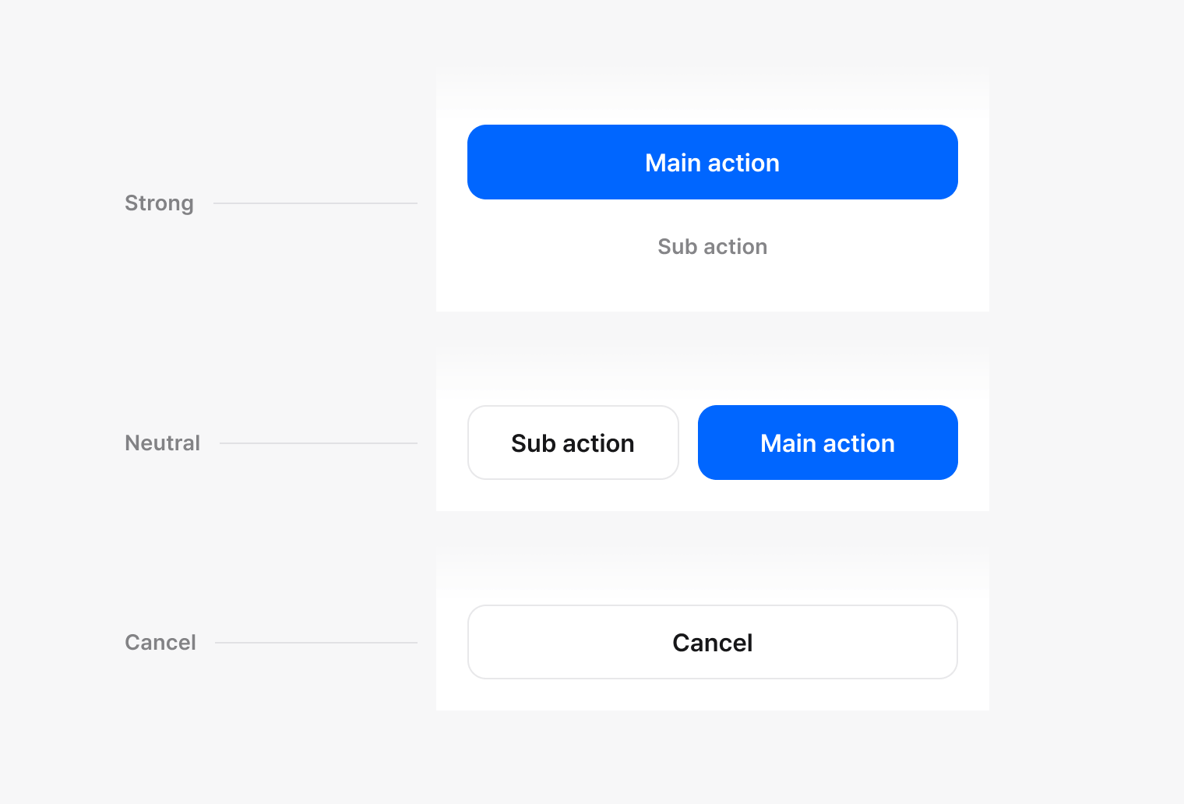Click the outlined Sub action button
The width and height of the screenshot is (1184, 804).
point(573,443)
